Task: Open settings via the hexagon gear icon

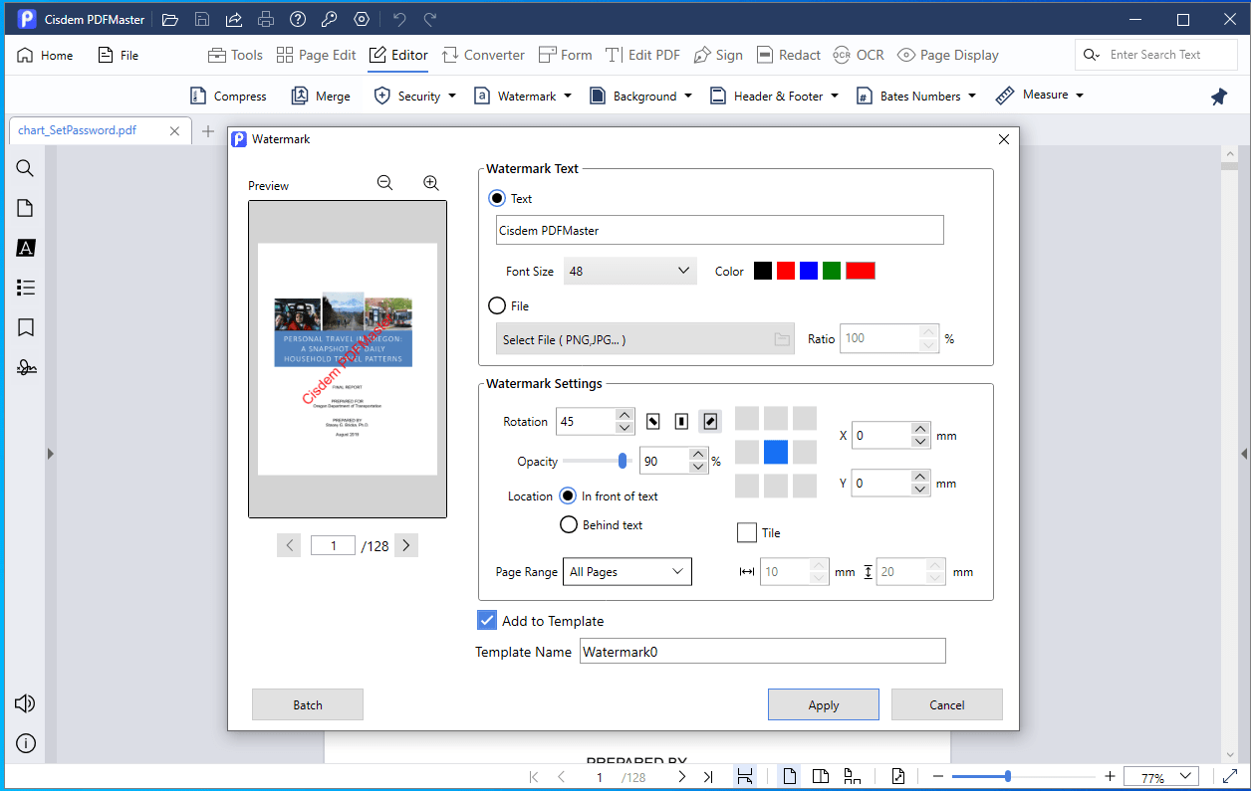Action: (362, 20)
